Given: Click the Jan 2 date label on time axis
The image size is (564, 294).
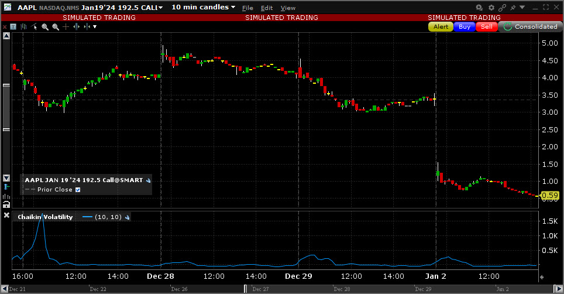Looking at the screenshot, I should click(436, 276).
